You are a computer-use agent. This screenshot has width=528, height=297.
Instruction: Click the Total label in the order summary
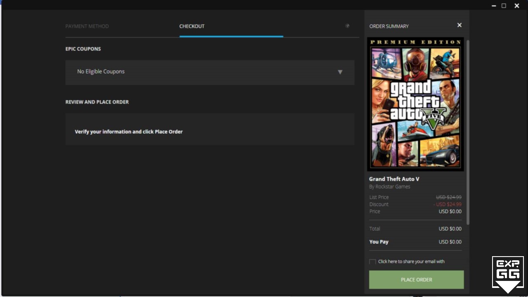pyautogui.click(x=375, y=229)
